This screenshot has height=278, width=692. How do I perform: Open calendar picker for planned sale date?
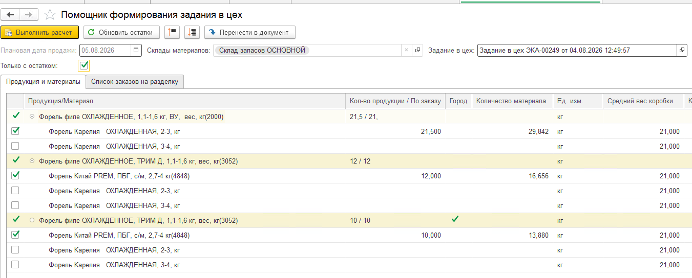(136, 50)
